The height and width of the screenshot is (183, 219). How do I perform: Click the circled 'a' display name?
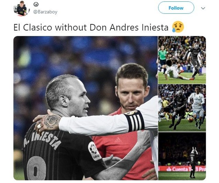(36, 5)
